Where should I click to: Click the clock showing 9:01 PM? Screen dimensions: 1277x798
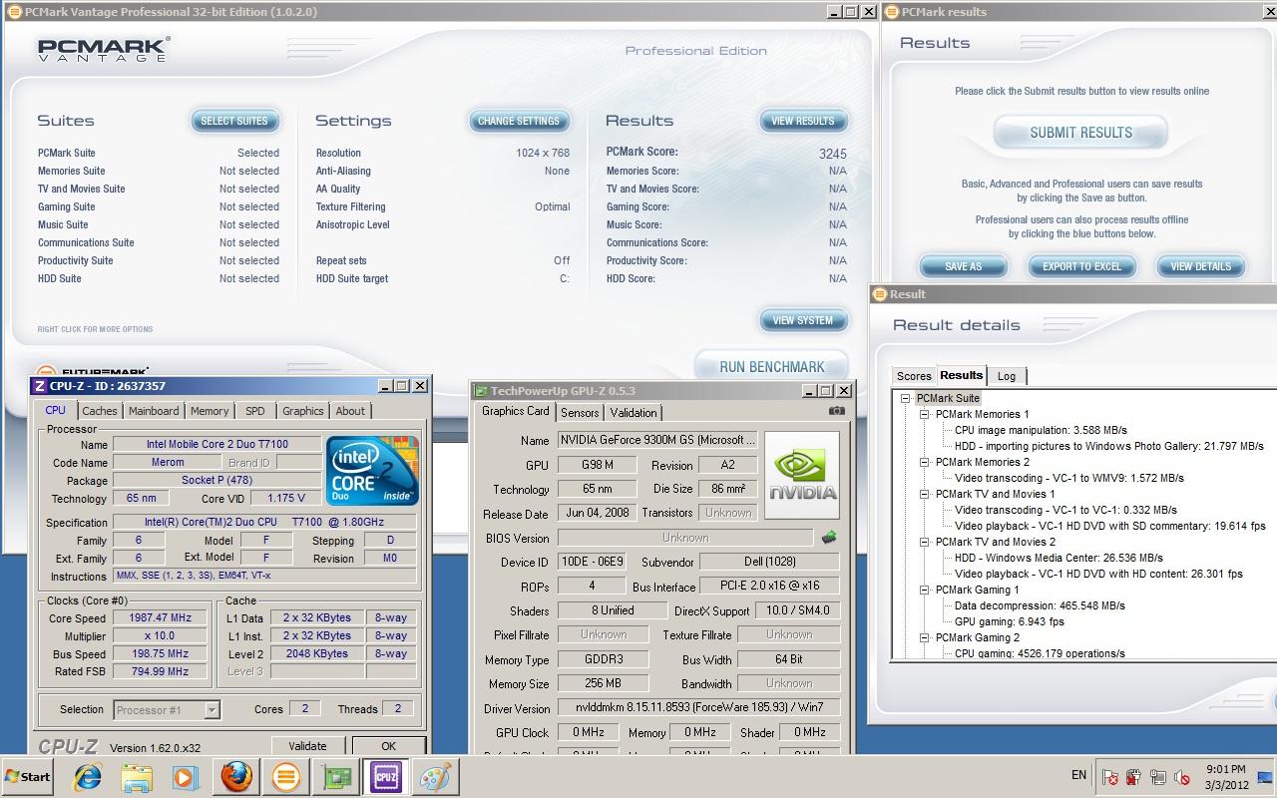(x=1225, y=769)
